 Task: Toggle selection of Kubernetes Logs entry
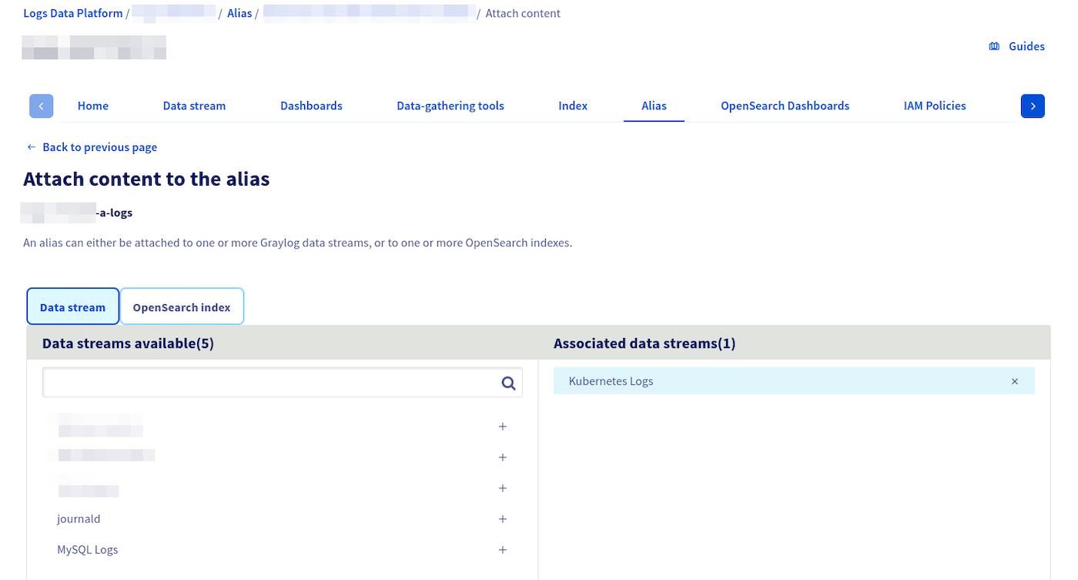[x=611, y=381]
